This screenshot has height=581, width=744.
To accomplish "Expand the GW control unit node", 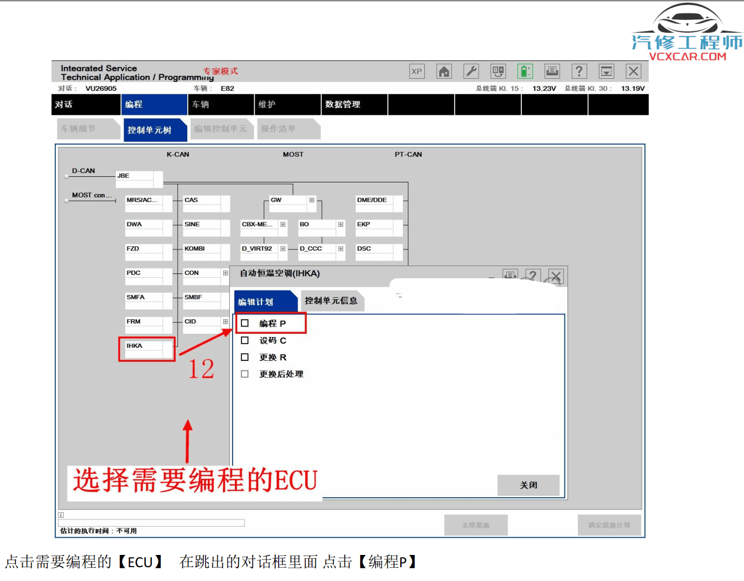I will 311,200.
